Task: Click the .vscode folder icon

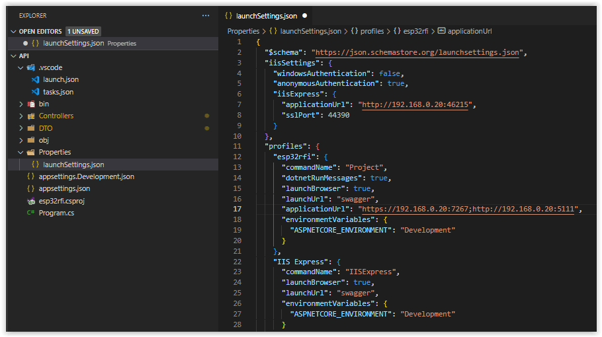Action: (31, 67)
